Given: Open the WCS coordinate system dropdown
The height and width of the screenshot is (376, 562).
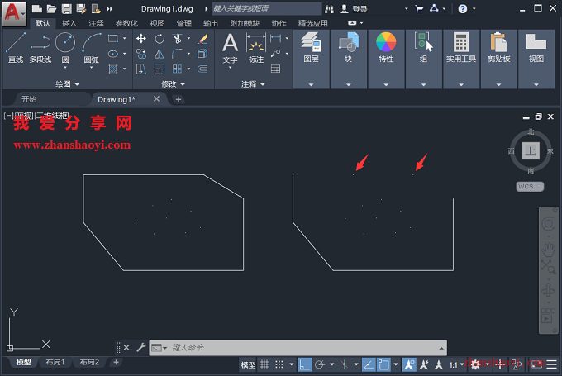Looking at the screenshot, I should coord(530,187).
